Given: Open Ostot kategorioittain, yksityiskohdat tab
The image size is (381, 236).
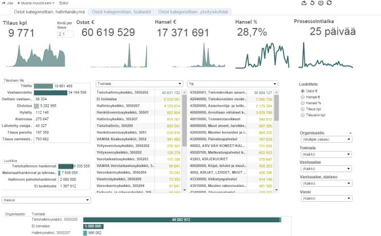Looking at the screenshot, I should pyautogui.click(x=193, y=11).
